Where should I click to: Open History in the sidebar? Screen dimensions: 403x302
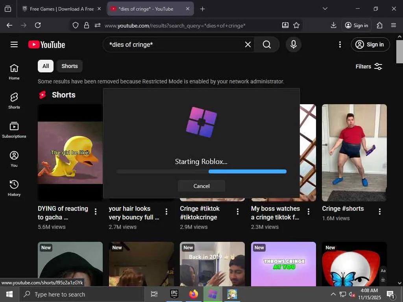point(14,188)
